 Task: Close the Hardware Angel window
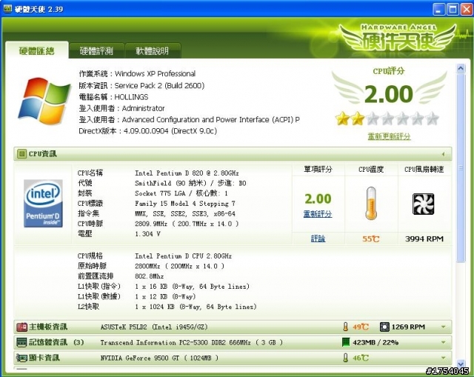pyautogui.click(x=467, y=9)
